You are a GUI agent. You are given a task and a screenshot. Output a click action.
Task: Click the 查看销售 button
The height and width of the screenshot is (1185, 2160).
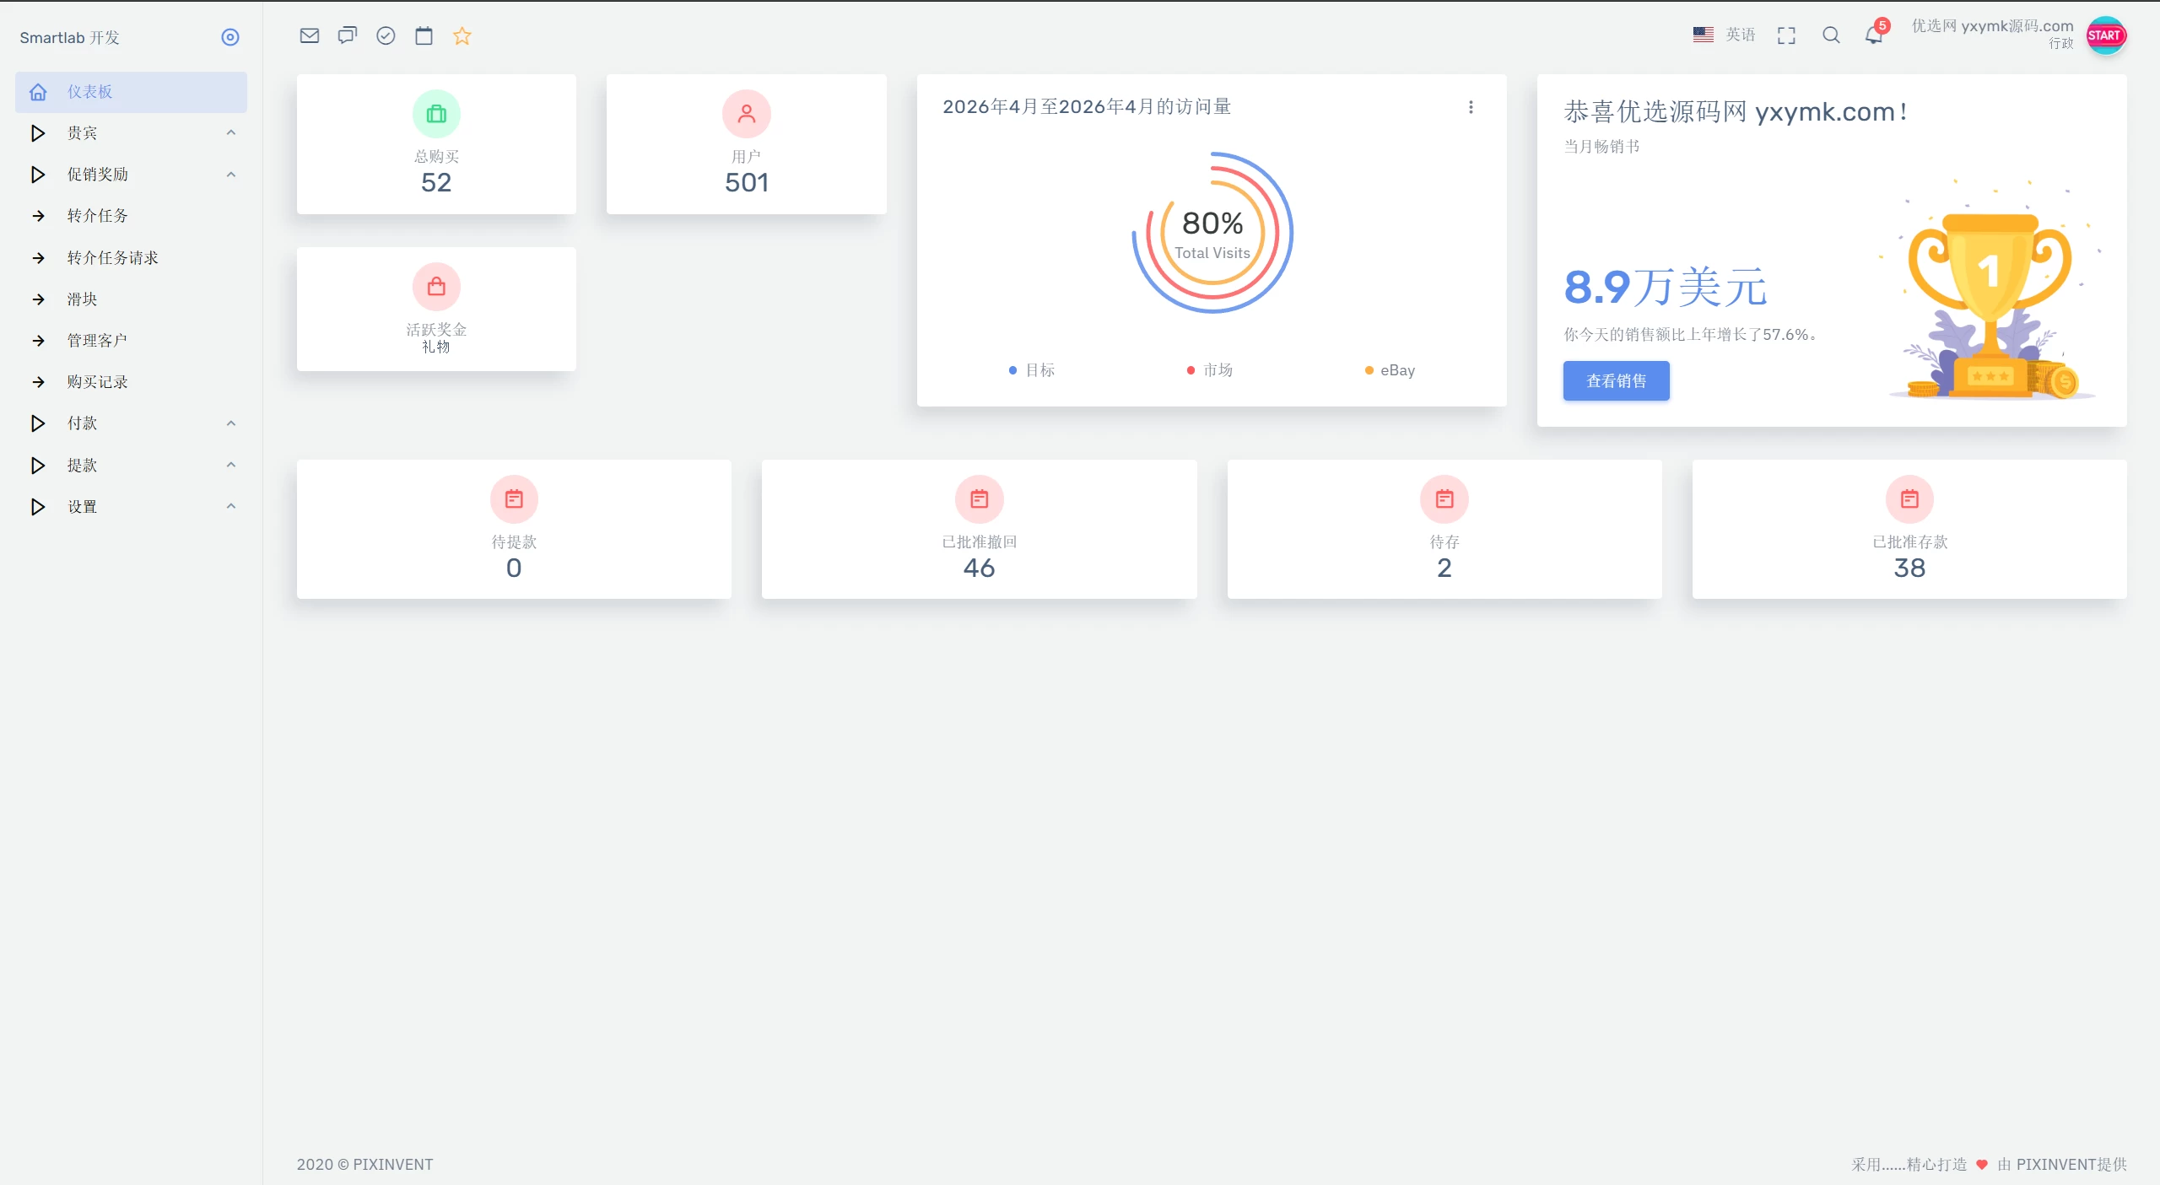(x=1615, y=380)
